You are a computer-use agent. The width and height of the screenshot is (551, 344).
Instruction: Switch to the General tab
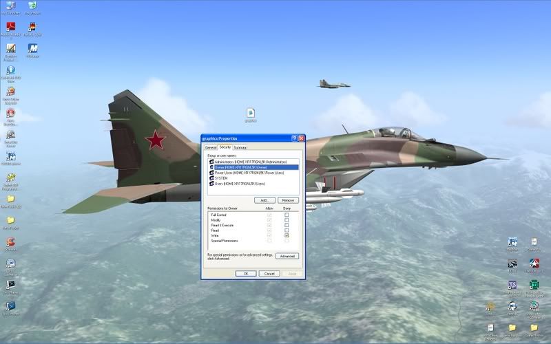click(x=210, y=147)
